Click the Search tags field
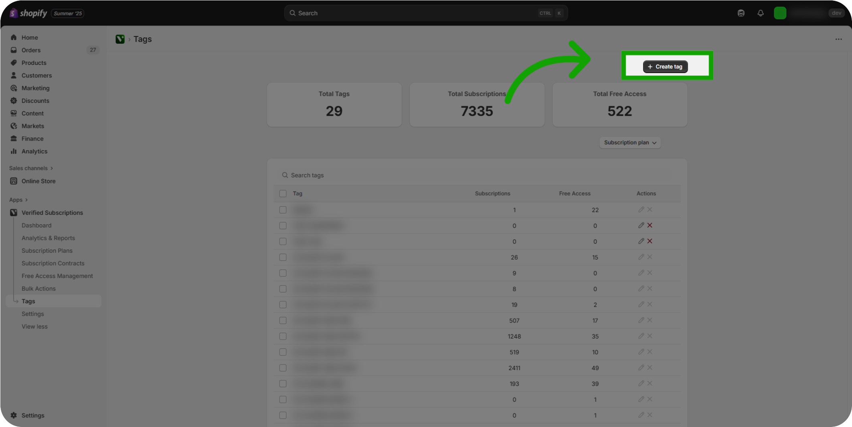This screenshot has width=852, height=427. tap(477, 175)
